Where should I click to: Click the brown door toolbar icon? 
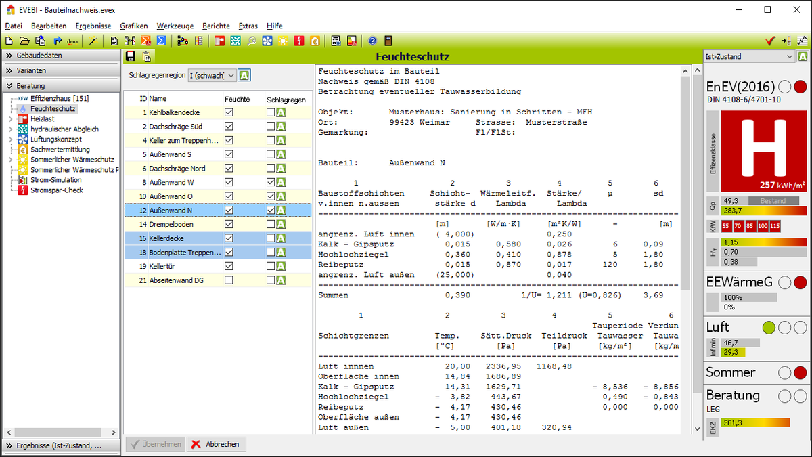(388, 41)
